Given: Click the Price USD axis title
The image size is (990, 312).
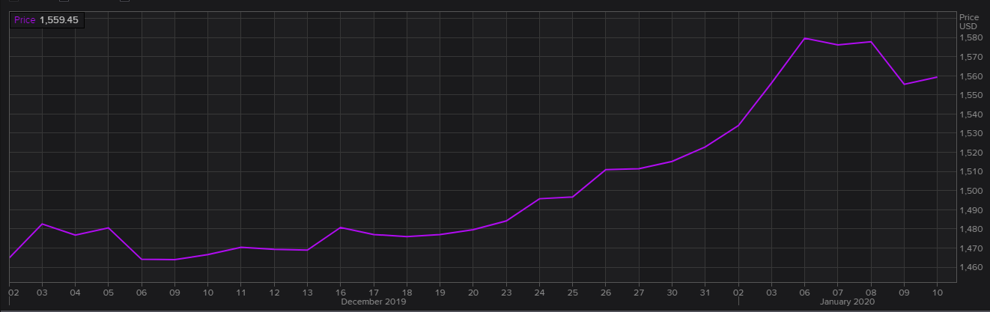Looking at the screenshot, I should coord(969,21).
